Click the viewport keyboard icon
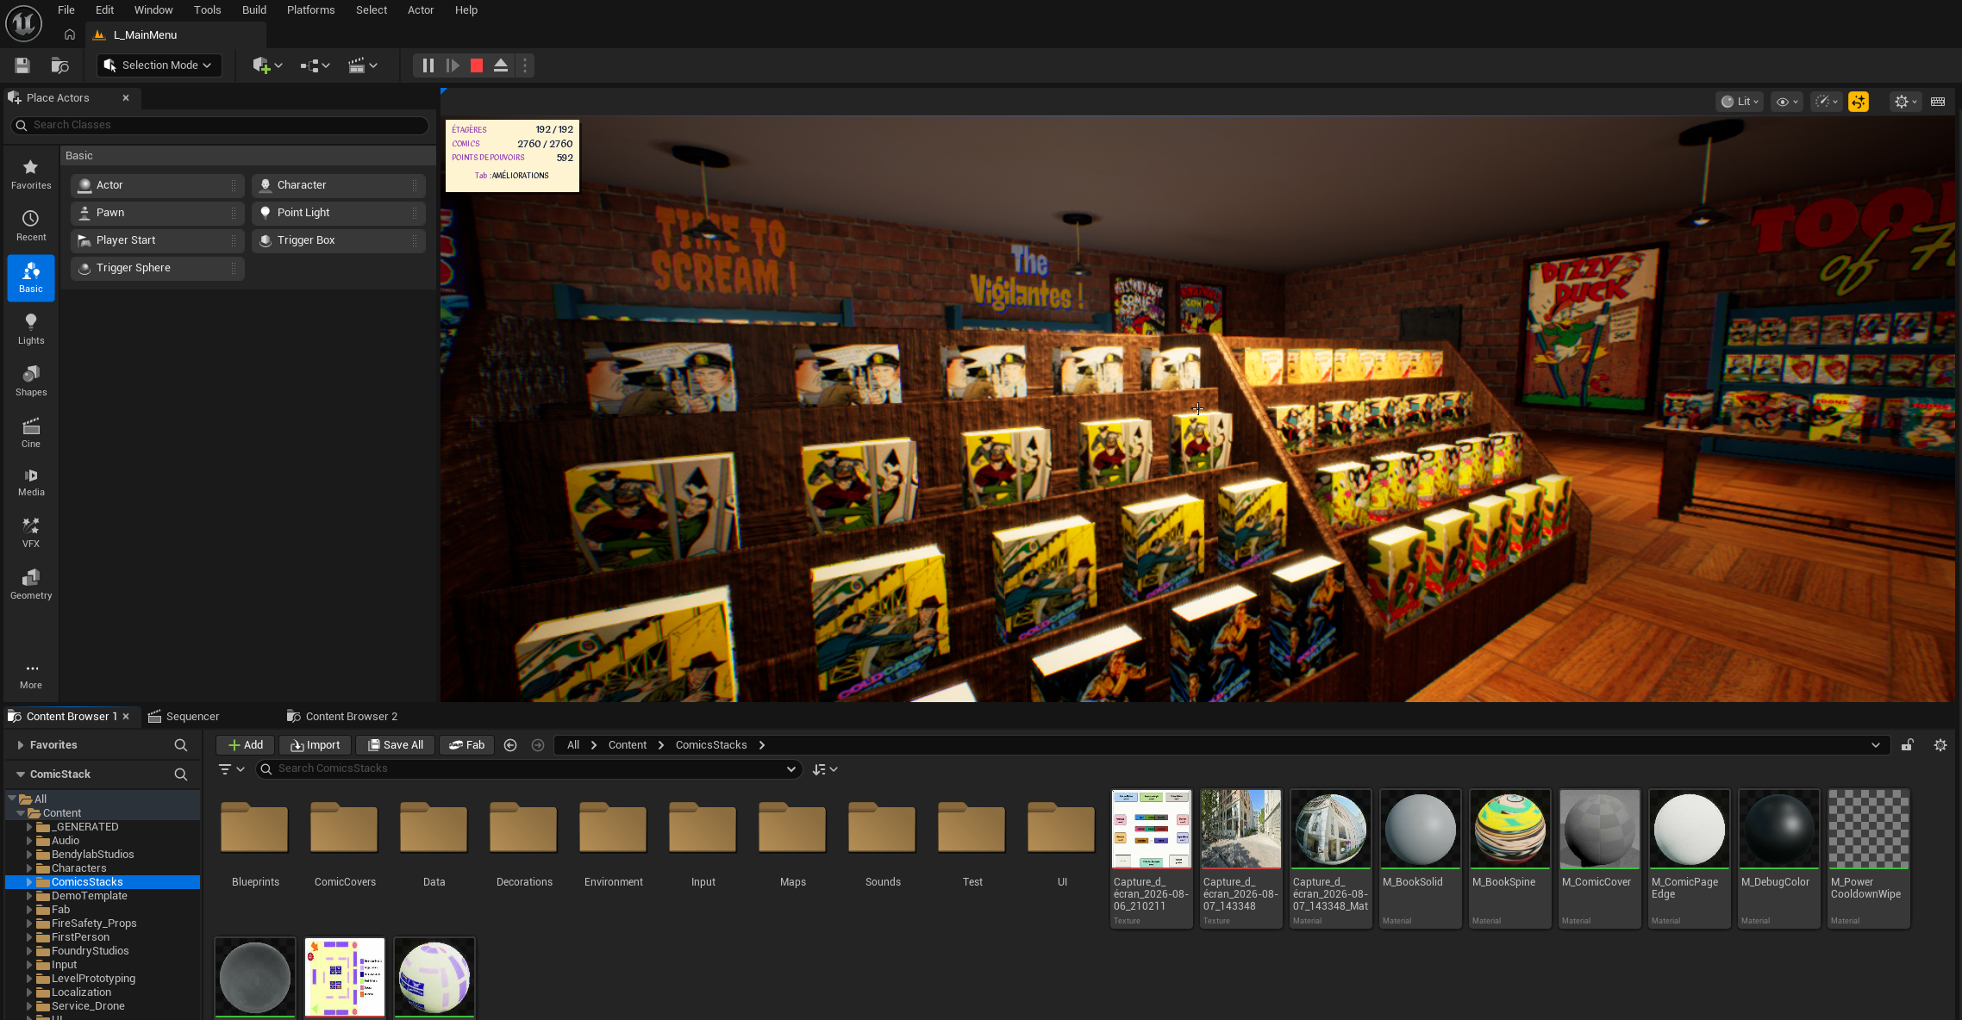The width and height of the screenshot is (1962, 1020). coord(1938,102)
